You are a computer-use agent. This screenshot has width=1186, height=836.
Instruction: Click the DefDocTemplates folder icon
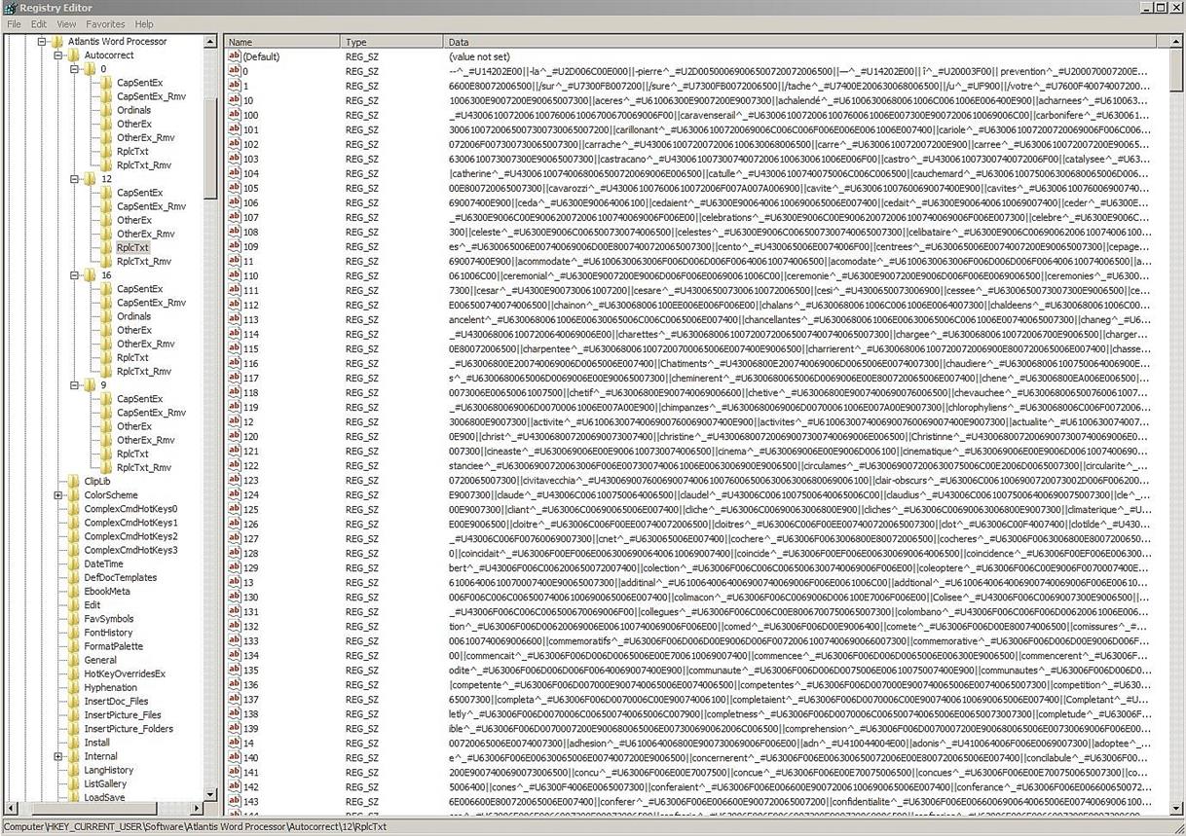(74, 577)
